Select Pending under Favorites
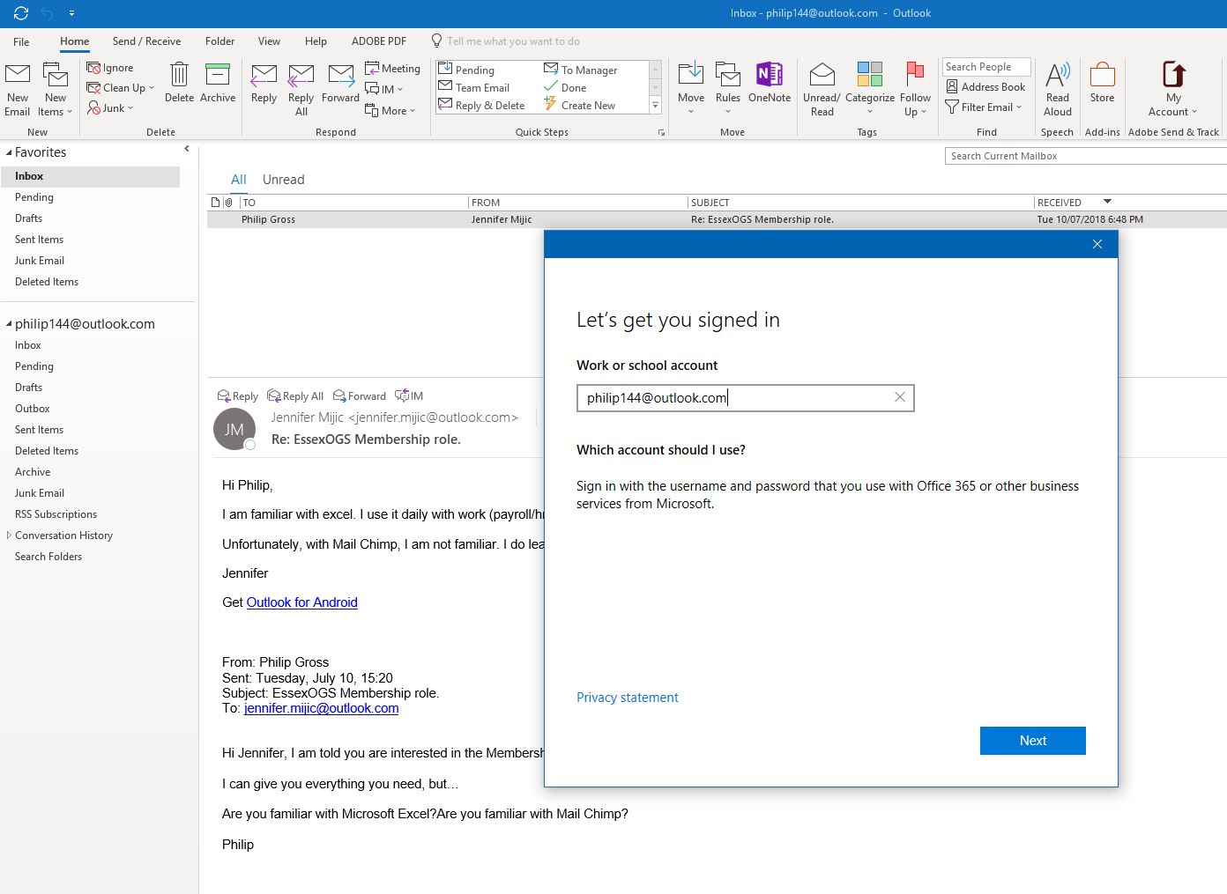Image resolution: width=1227 pixels, height=894 pixels. click(x=34, y=197)
